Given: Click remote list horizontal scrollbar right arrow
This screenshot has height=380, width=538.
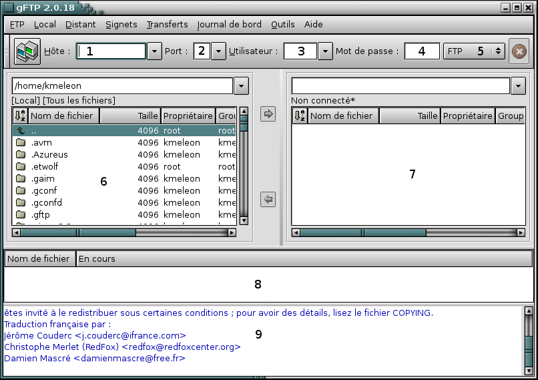Looking at the screenshot, I should 521,232.
